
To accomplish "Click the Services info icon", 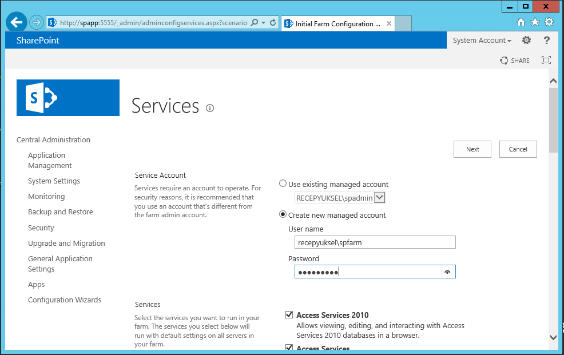I will click(x=210, y=108).
